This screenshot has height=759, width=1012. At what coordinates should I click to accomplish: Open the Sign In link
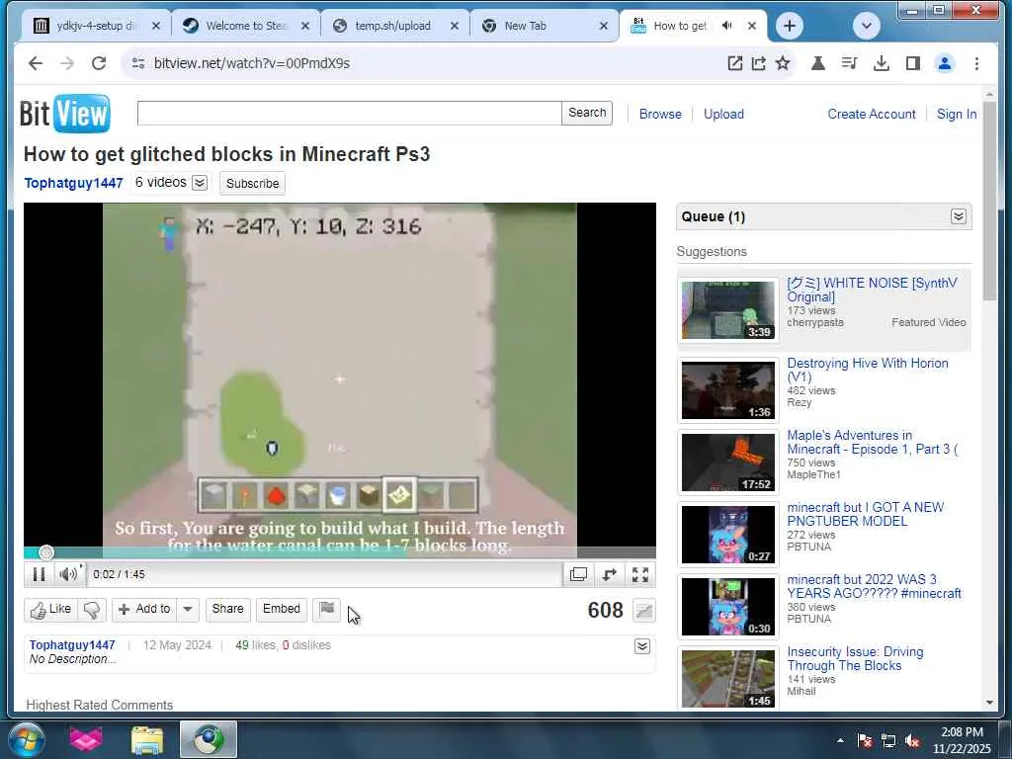pyautogui.click(x=957, y=115)
